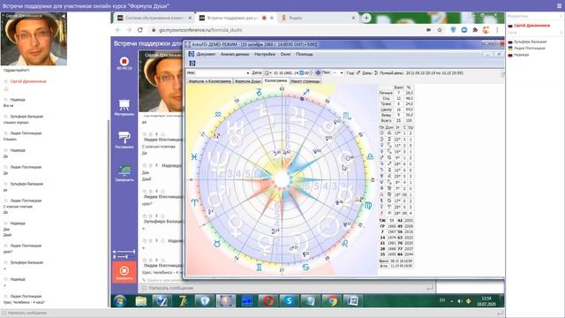Open the Opera browser taskbar icon
Image resolution: width=565 pixels, height=318 pixels.
click(267, 300)
